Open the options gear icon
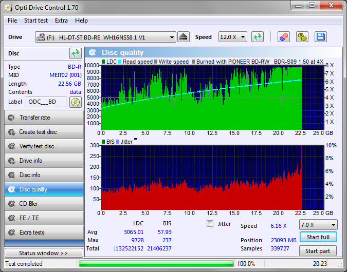347x272 pixels. [302, 37]
